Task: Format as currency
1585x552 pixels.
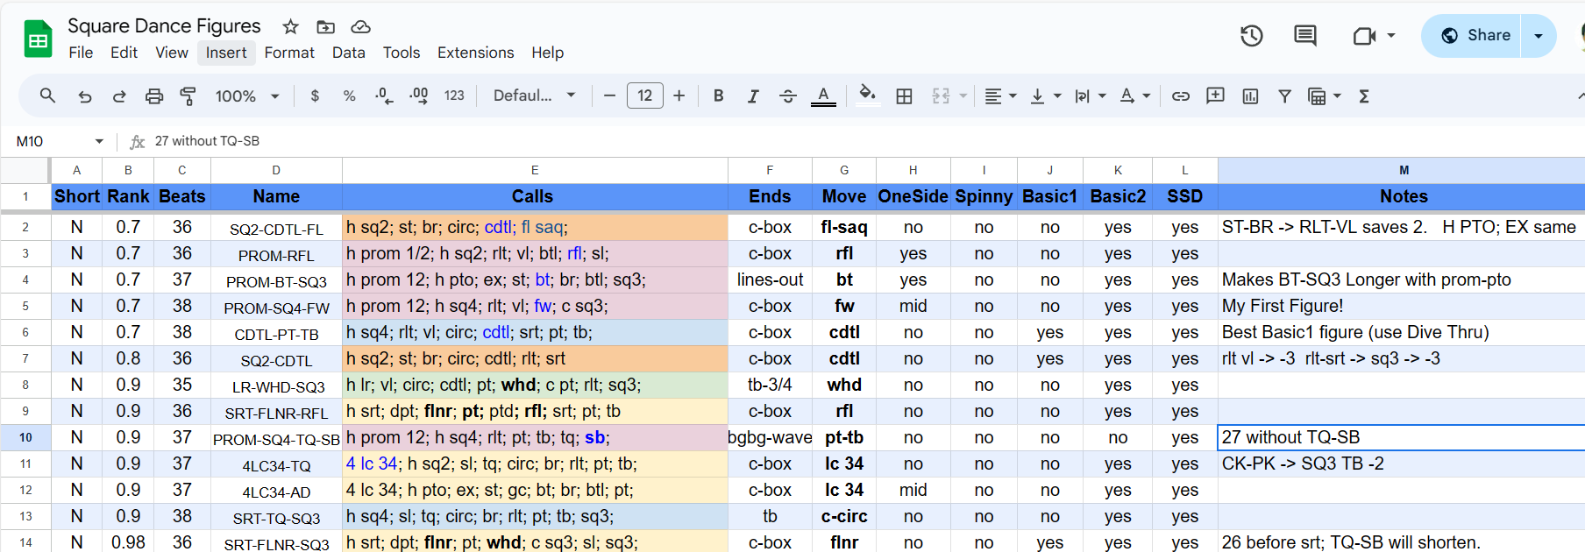Action: 315,96
